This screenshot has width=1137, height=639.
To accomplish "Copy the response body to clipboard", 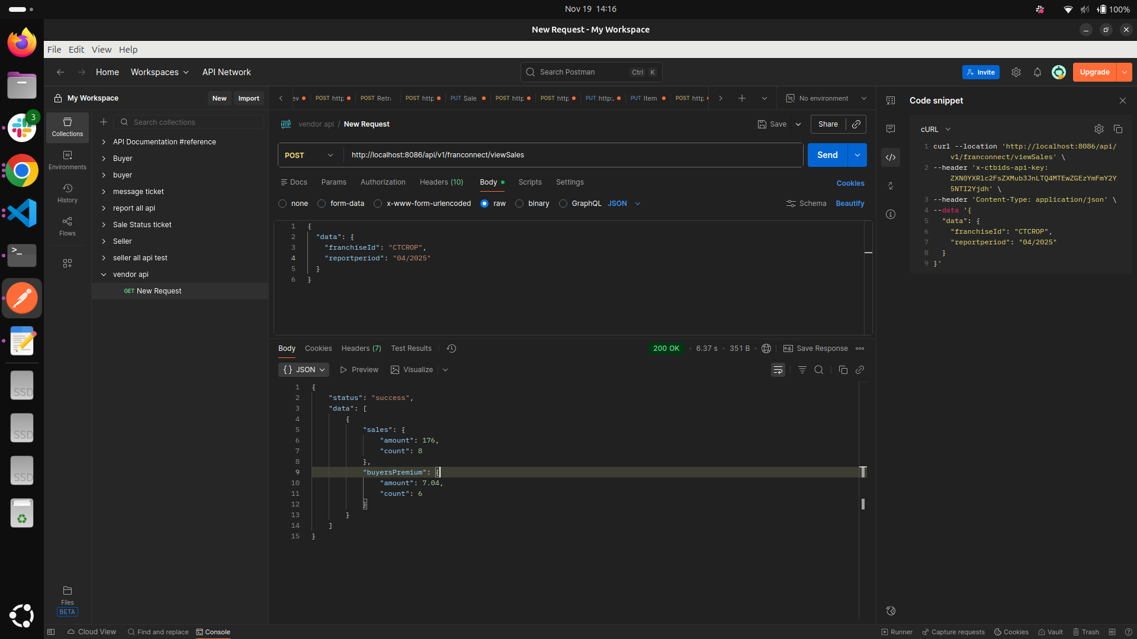I will coord(843,370).
